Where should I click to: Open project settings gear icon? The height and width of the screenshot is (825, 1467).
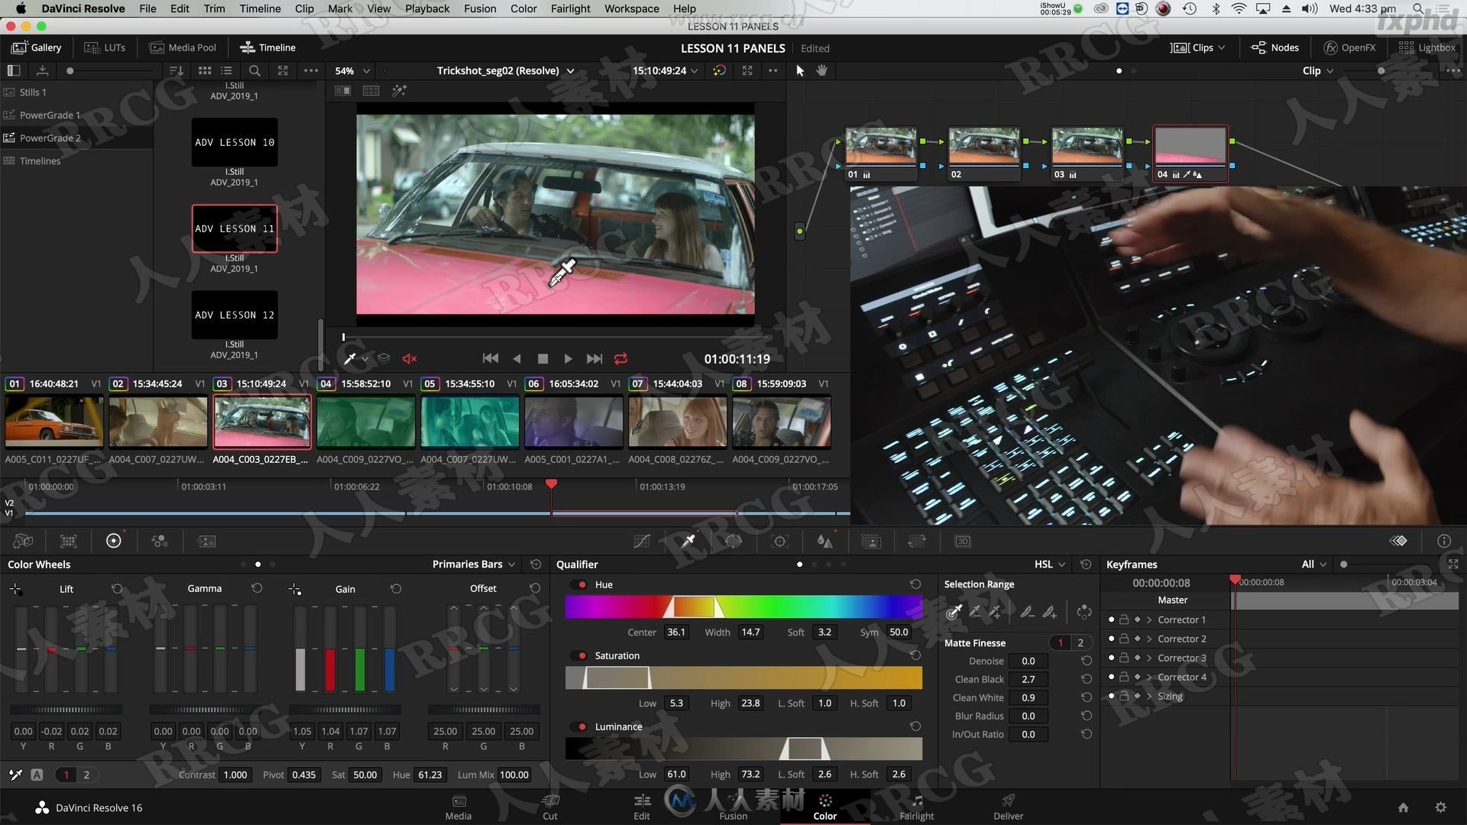point(1440,807)
